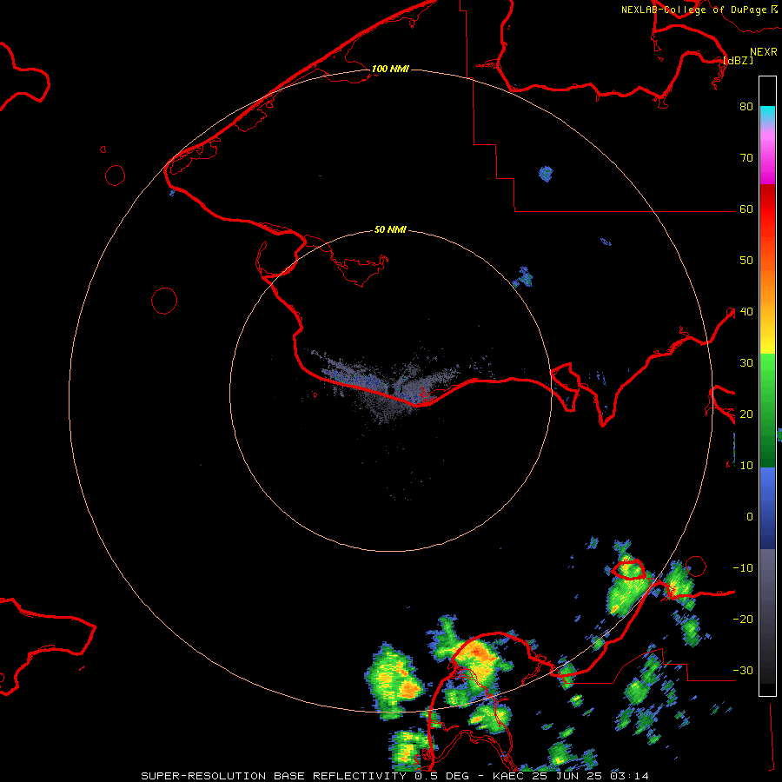This screenshot has height=782, width=782.
Task: Click the 50 value on the dBZ scale
Action: click(746, 261)
